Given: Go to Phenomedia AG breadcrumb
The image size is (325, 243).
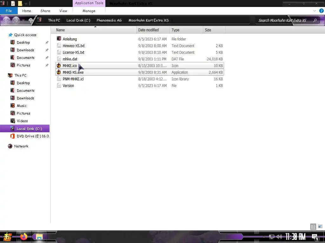Looking at the screenshot, I should (x=109, y=20).
